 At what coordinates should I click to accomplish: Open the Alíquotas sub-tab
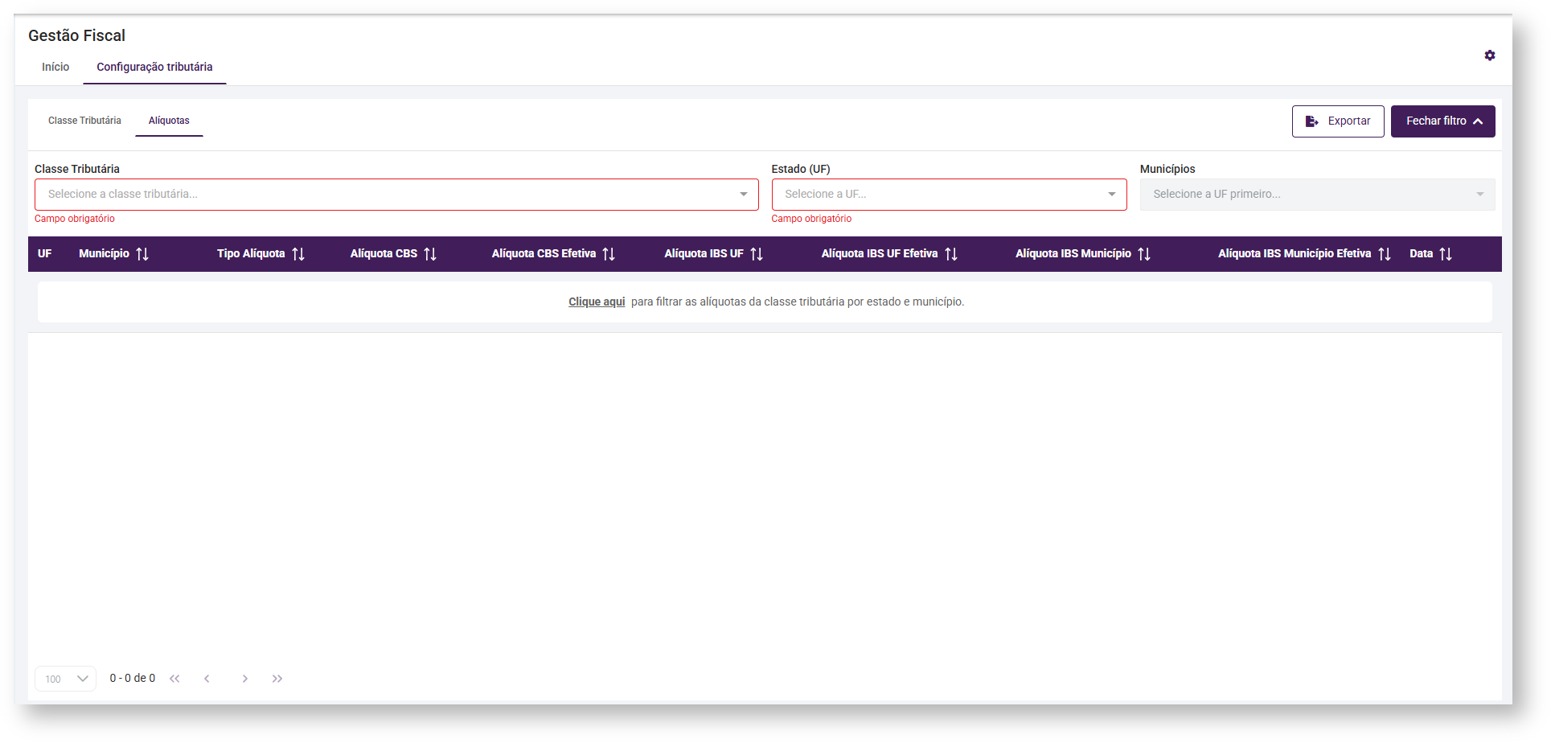tap(169, 121)
